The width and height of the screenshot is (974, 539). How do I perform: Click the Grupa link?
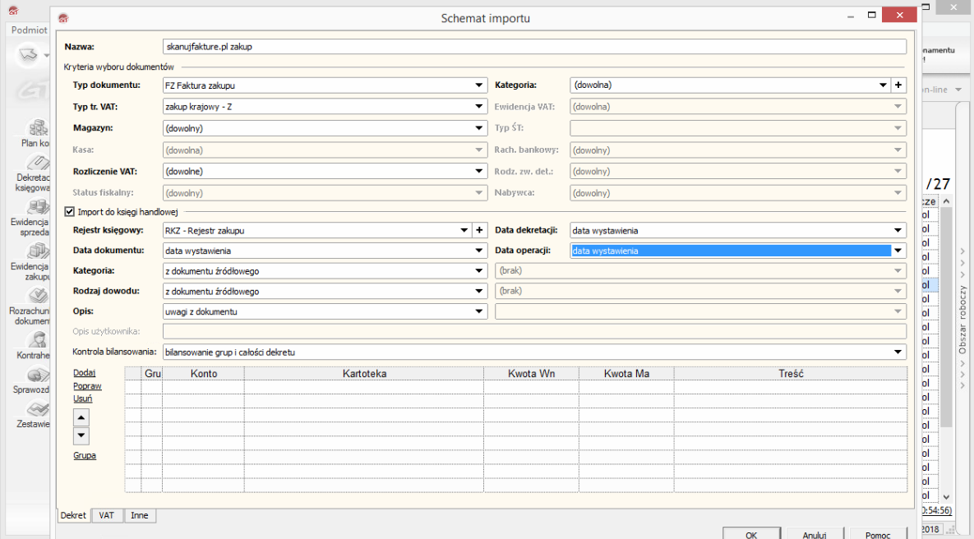click(x=85, y=455)
